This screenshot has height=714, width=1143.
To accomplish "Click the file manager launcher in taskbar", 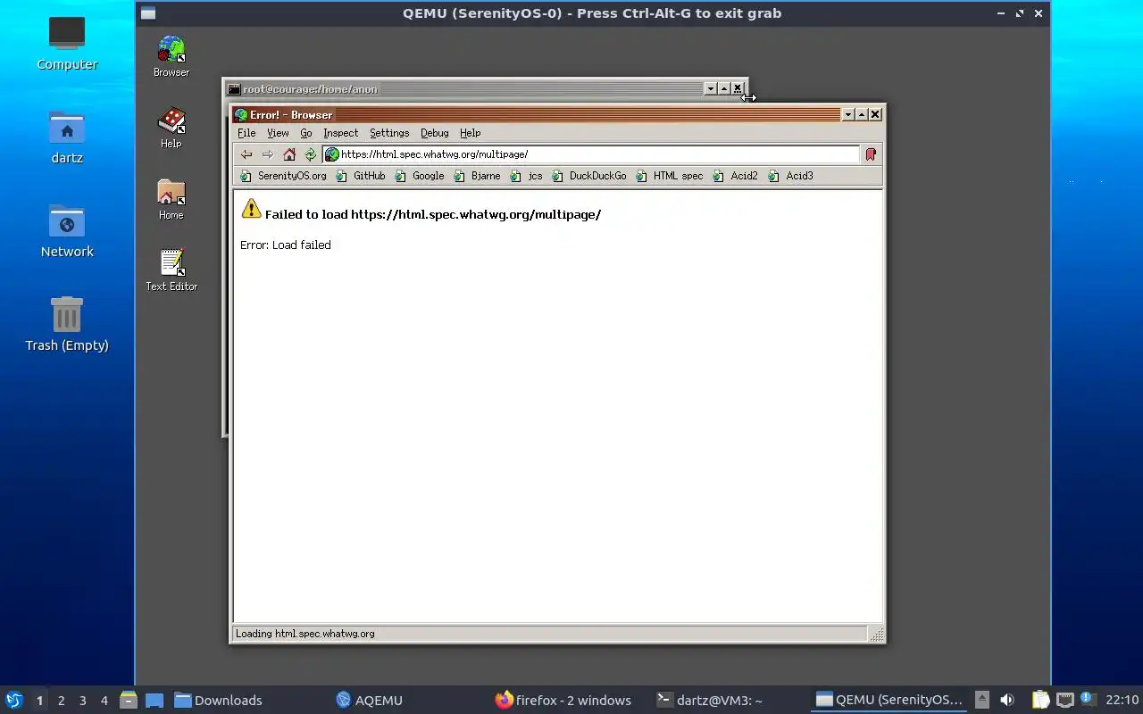I will click(x=128, y=700).
